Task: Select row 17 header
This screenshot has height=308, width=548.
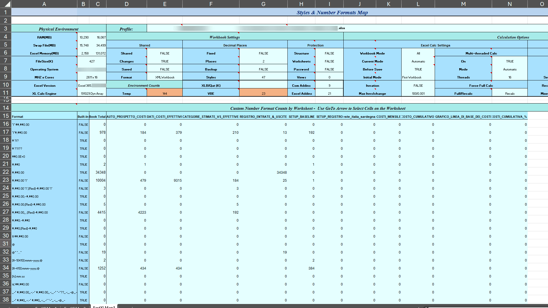Action: pos(6,133)
